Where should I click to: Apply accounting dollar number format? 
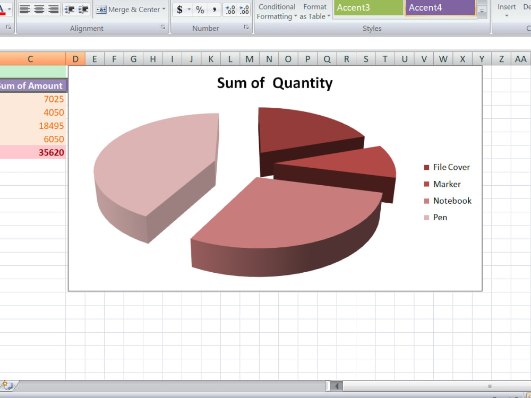click(x=179, y=10)
